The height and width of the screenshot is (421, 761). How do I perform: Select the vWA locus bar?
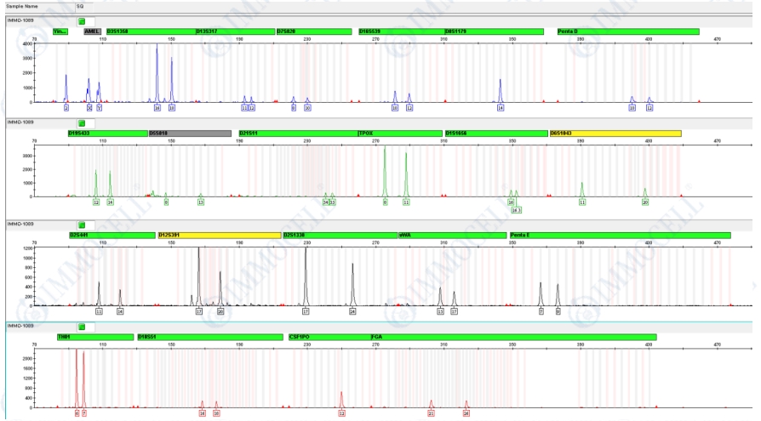[451, 236]
